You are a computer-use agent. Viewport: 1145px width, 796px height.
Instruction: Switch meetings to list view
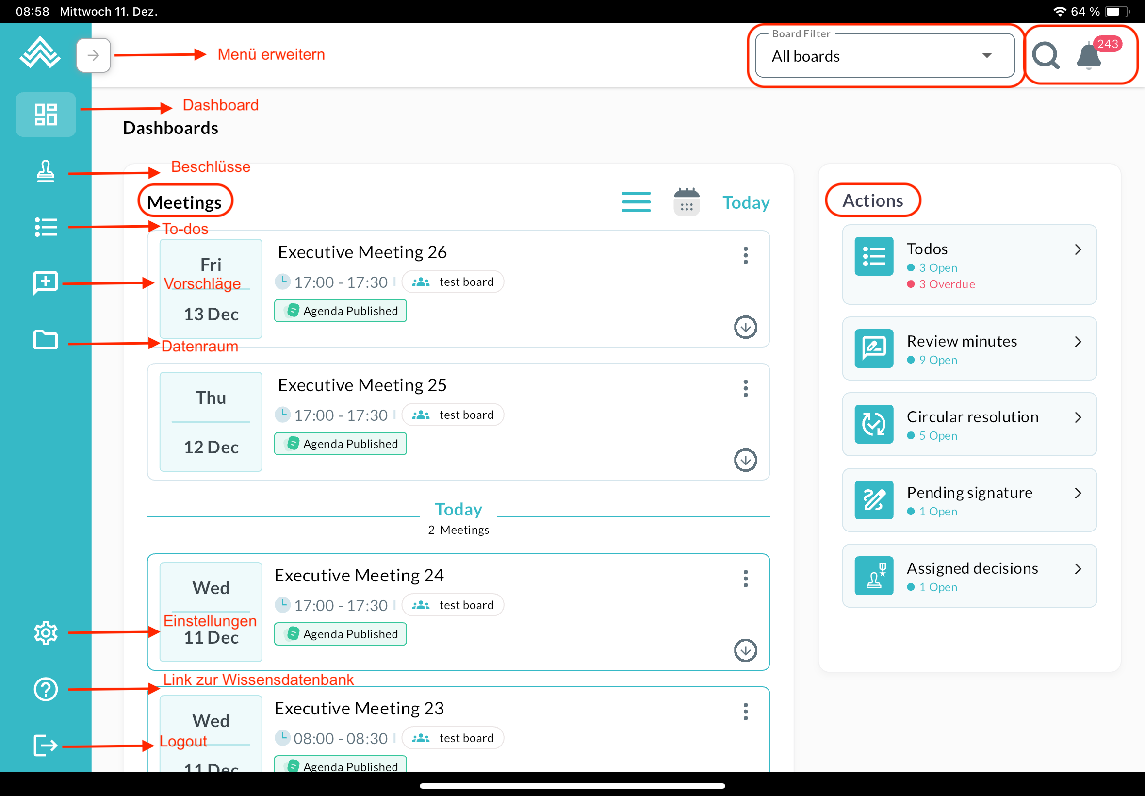click(636, 202)
